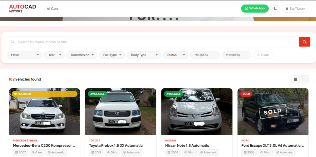Click the AUTOCAD MOTORS logo
Screen dimensions: 316x157
(23, 8)
